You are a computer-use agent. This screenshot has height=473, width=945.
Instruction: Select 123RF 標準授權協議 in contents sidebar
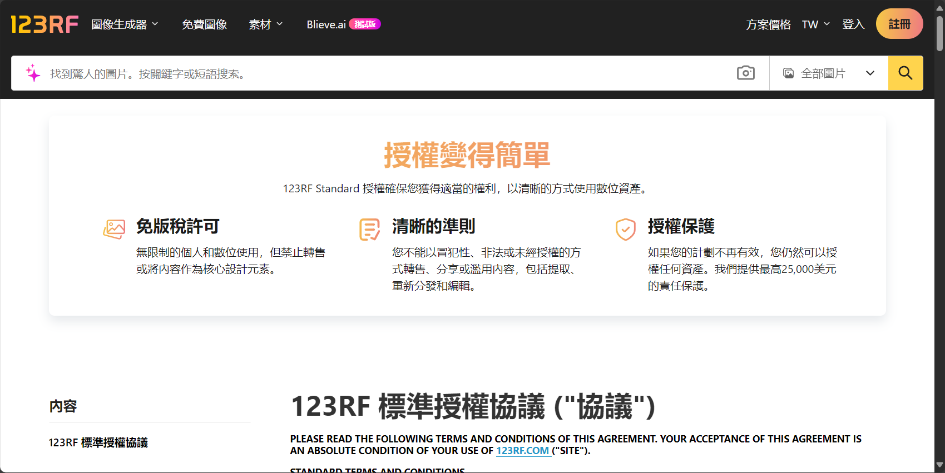tap(98, 442)
